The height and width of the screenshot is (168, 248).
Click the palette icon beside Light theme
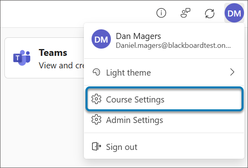click(x=96, y=72)
